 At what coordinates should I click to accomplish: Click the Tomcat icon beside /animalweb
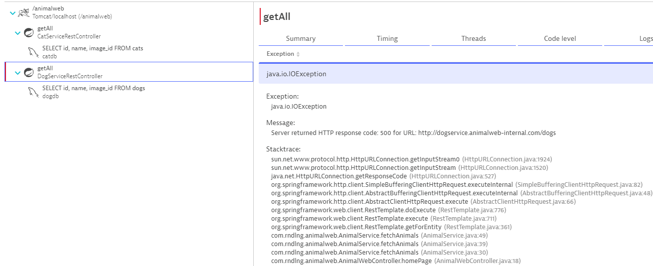[24, 12]
